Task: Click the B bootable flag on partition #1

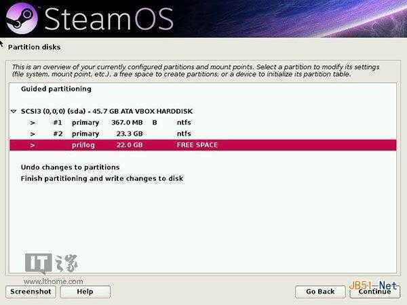Action: 155,123
